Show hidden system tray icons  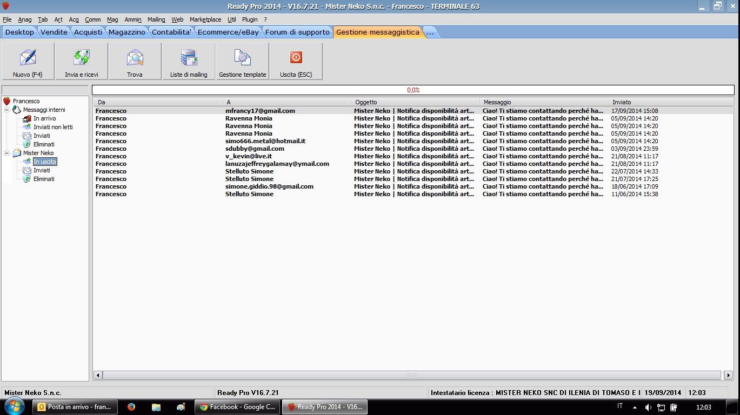click(635, 407)
